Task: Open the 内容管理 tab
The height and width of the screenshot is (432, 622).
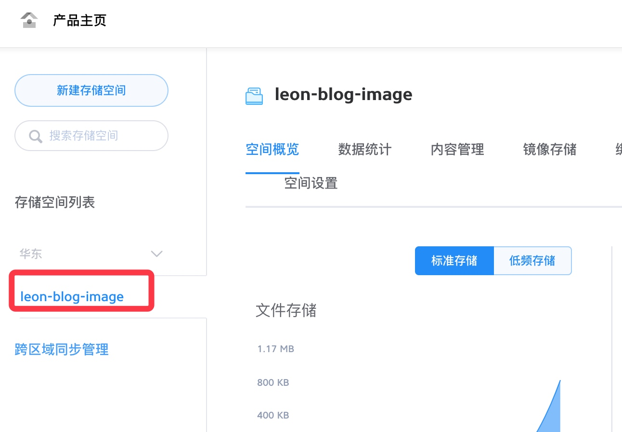Action: 457,150
